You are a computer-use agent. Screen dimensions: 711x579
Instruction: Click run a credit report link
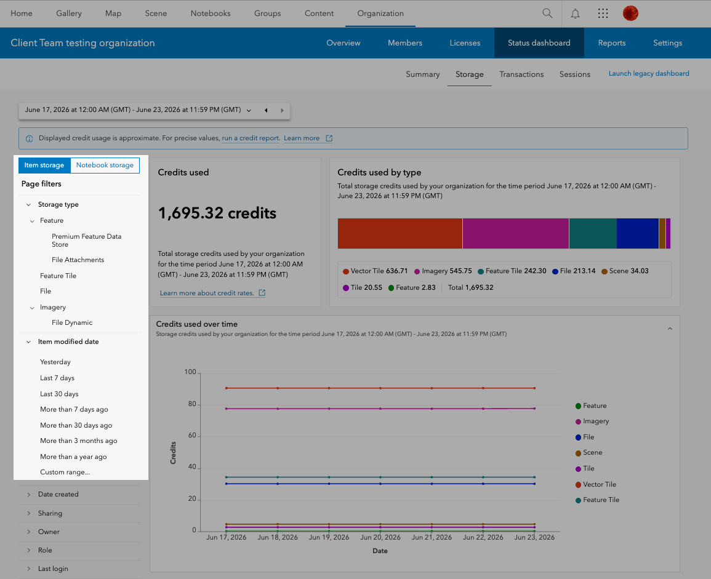pyautogui.click(x=251, y=138)
